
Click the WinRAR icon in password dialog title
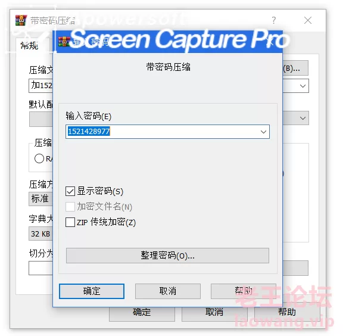point(64,42)
